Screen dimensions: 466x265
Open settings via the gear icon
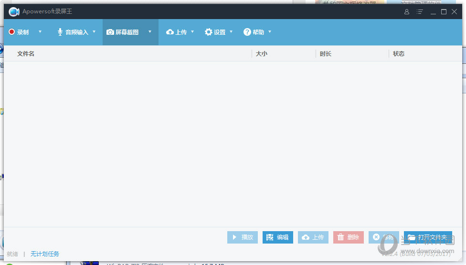click(209, 32)
